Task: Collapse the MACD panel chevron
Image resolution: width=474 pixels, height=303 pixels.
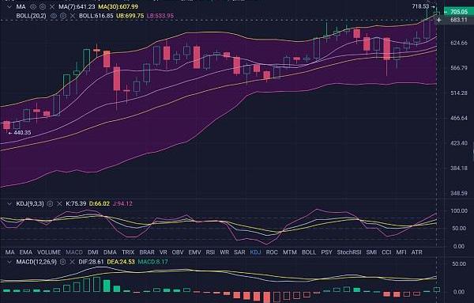Action: (9, 262)
